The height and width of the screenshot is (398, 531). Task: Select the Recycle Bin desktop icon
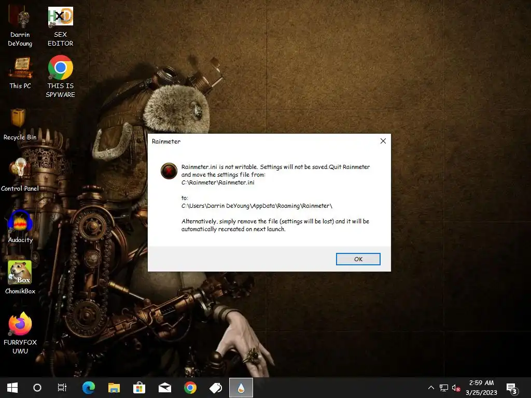tap(20, 124)
